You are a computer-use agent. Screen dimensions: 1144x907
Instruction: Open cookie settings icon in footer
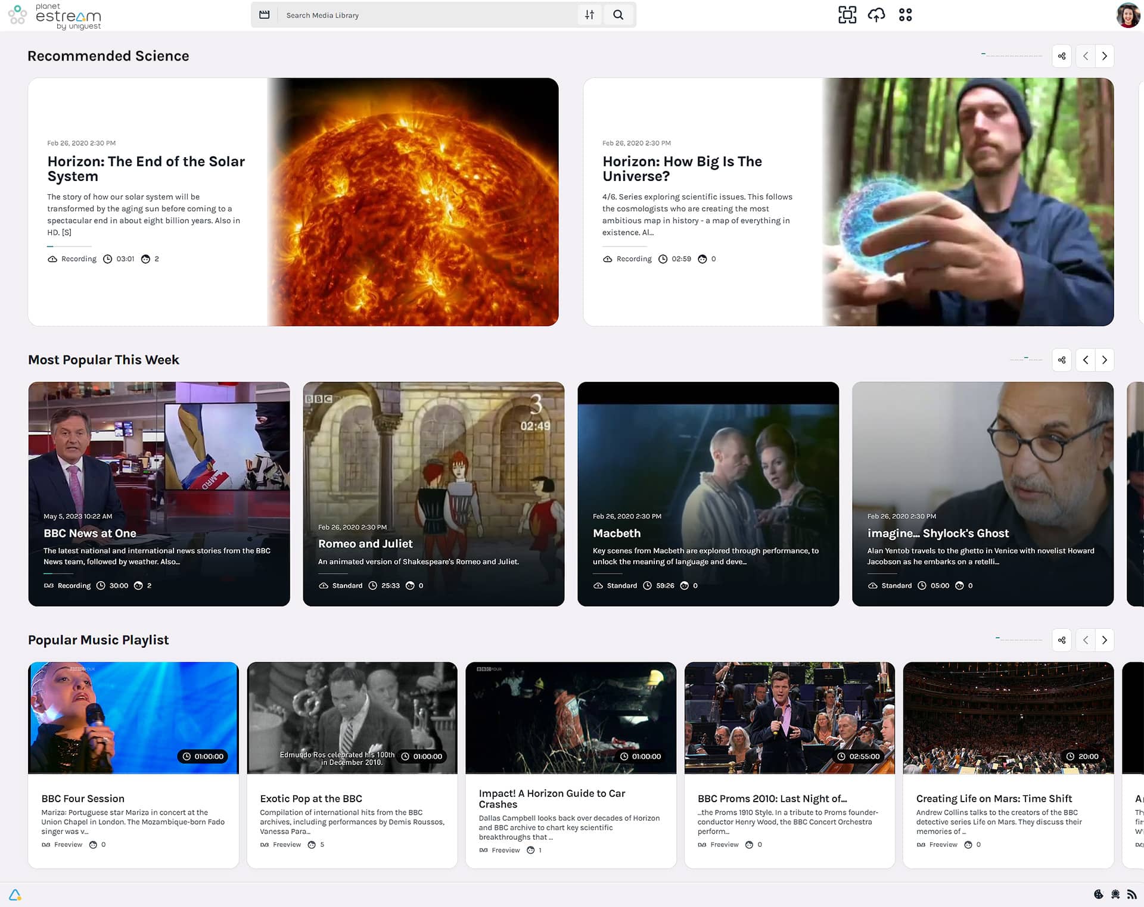pyautogui.click(x=1099, y=894)
